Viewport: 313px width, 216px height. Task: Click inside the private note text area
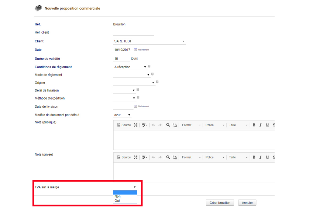194,172
